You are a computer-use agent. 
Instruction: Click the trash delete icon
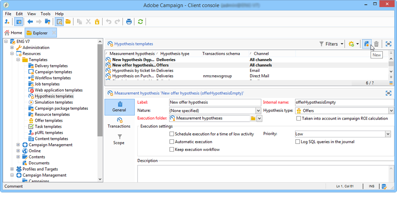click(x=376, y=44)
